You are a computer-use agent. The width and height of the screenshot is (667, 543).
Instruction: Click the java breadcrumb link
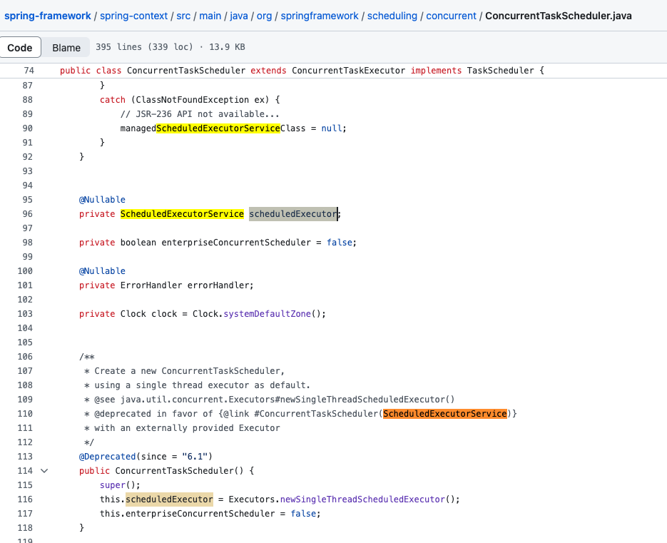coord(239,16)
